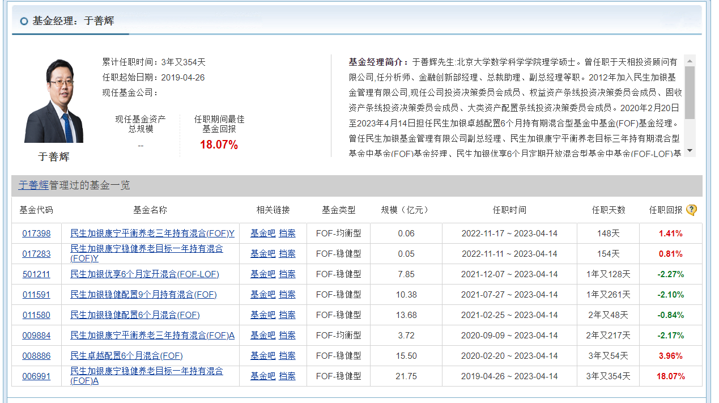Click fund manager 于善辉's portrait photo
The image size is (719, 403).
pos(54,101)
